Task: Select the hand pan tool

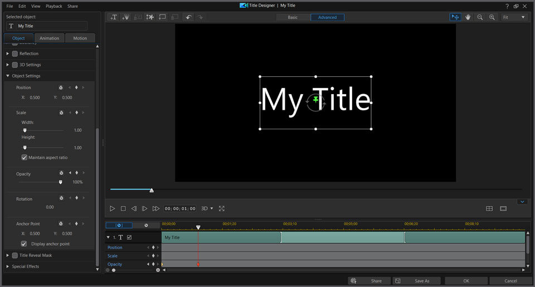Action: (468, 17)
